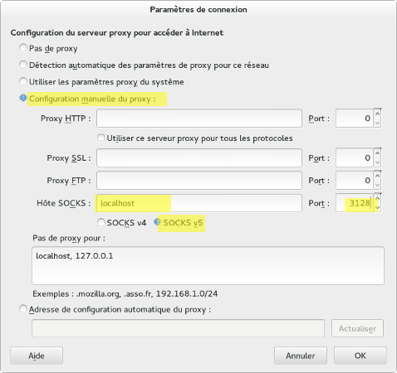Click the Annuler button

pos(301,356)
